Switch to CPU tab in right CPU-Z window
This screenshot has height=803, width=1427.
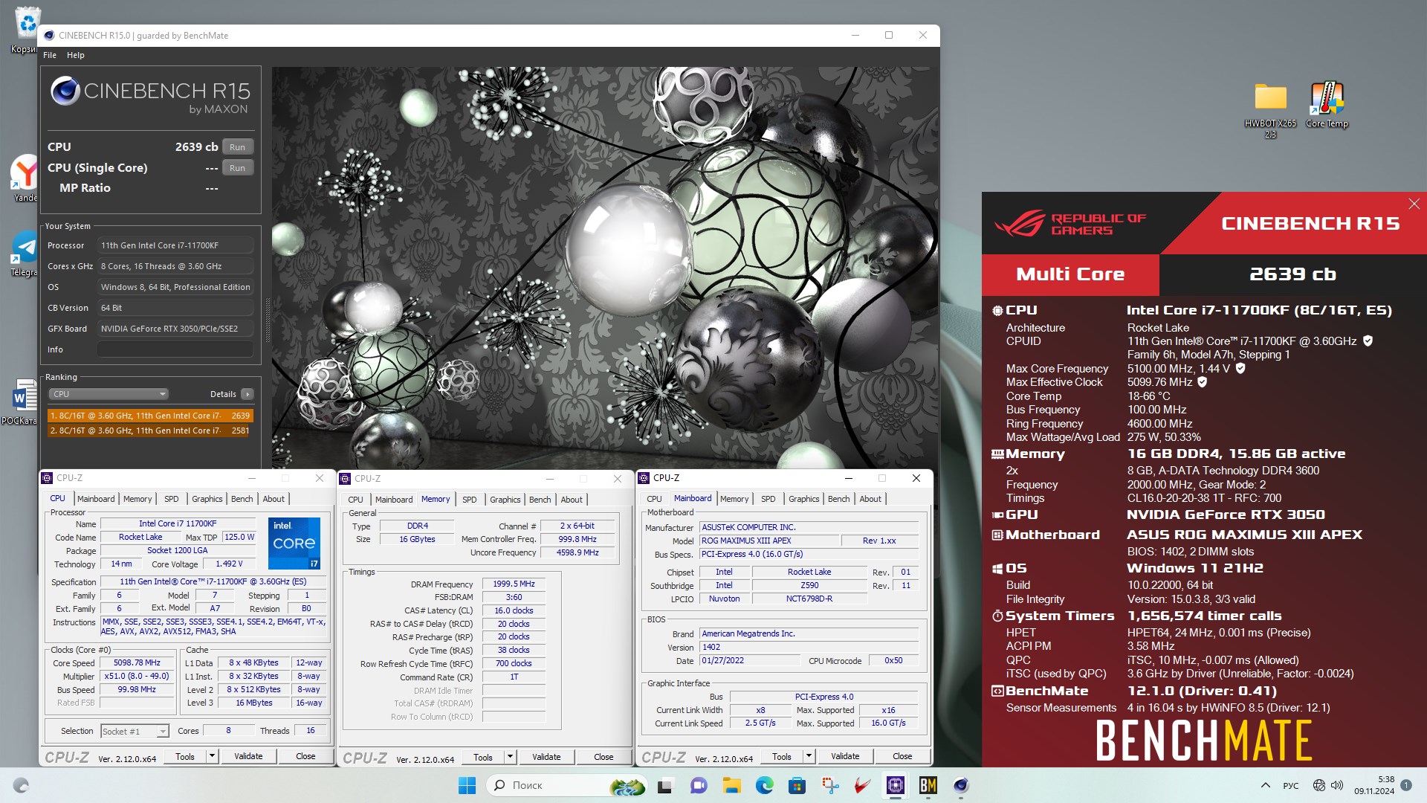click(655, 499)
